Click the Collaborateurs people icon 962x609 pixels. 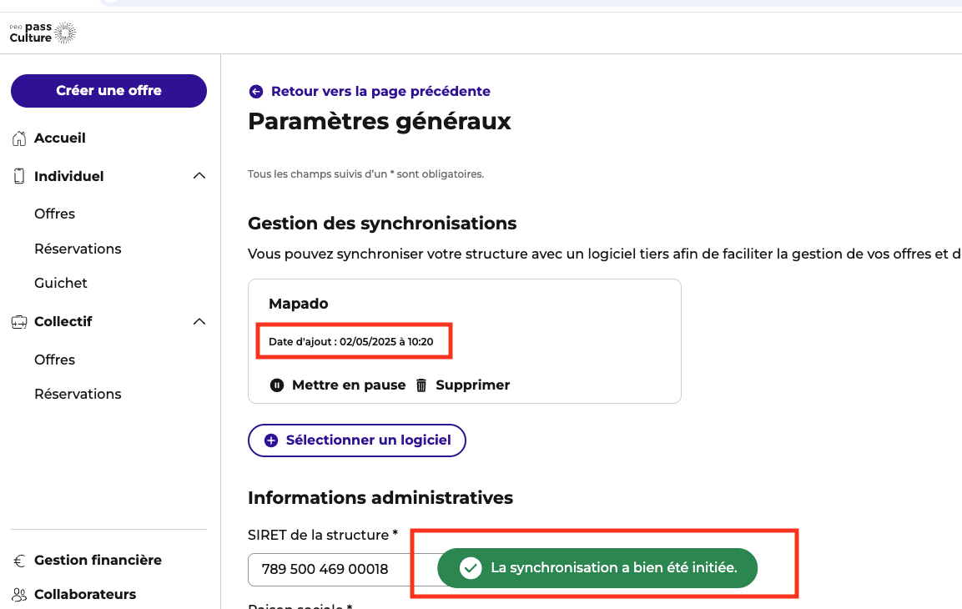[19, 595]
